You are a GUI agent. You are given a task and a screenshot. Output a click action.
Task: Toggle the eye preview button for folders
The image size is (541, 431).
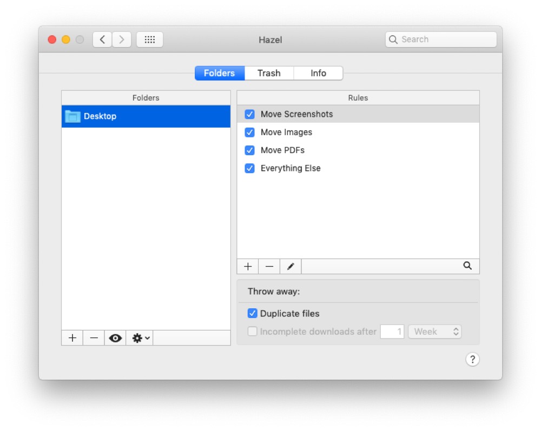[x=115, y=338]
